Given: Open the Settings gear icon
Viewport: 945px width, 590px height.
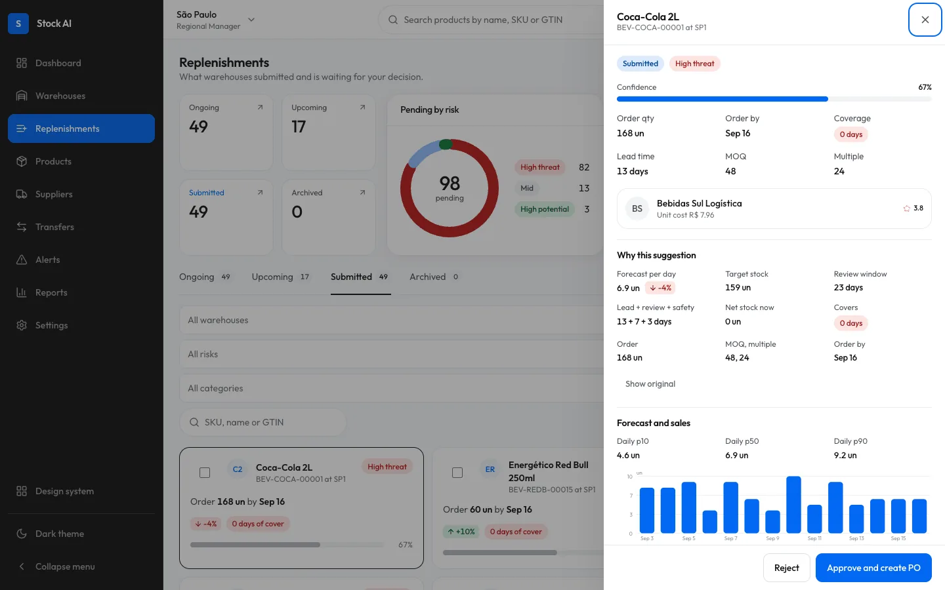Looking at the screenshot, I should 22,325.
